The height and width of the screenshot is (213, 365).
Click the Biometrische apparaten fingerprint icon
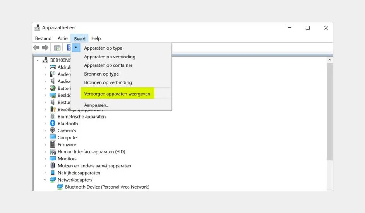tap(53, 117)
